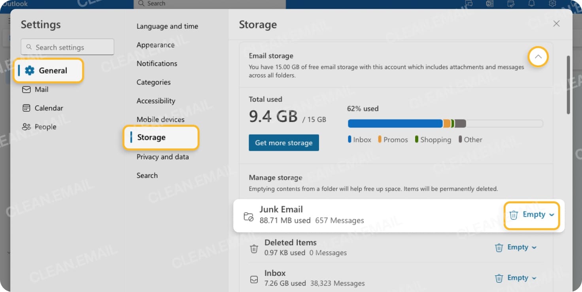The height and width of the screenshot is (292, 582).
Task: Close the Settings dialog
Action: coord(556,24)
